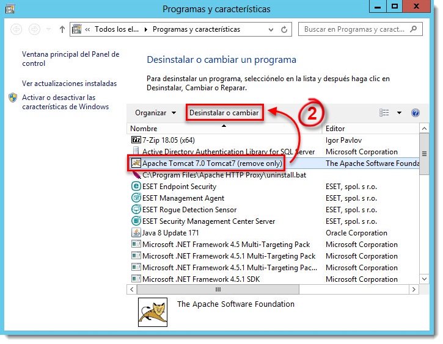The height and width of the screenshot is (344, 443).
Task: Go up one level with up arrow
Action: [x=62, y=29]
